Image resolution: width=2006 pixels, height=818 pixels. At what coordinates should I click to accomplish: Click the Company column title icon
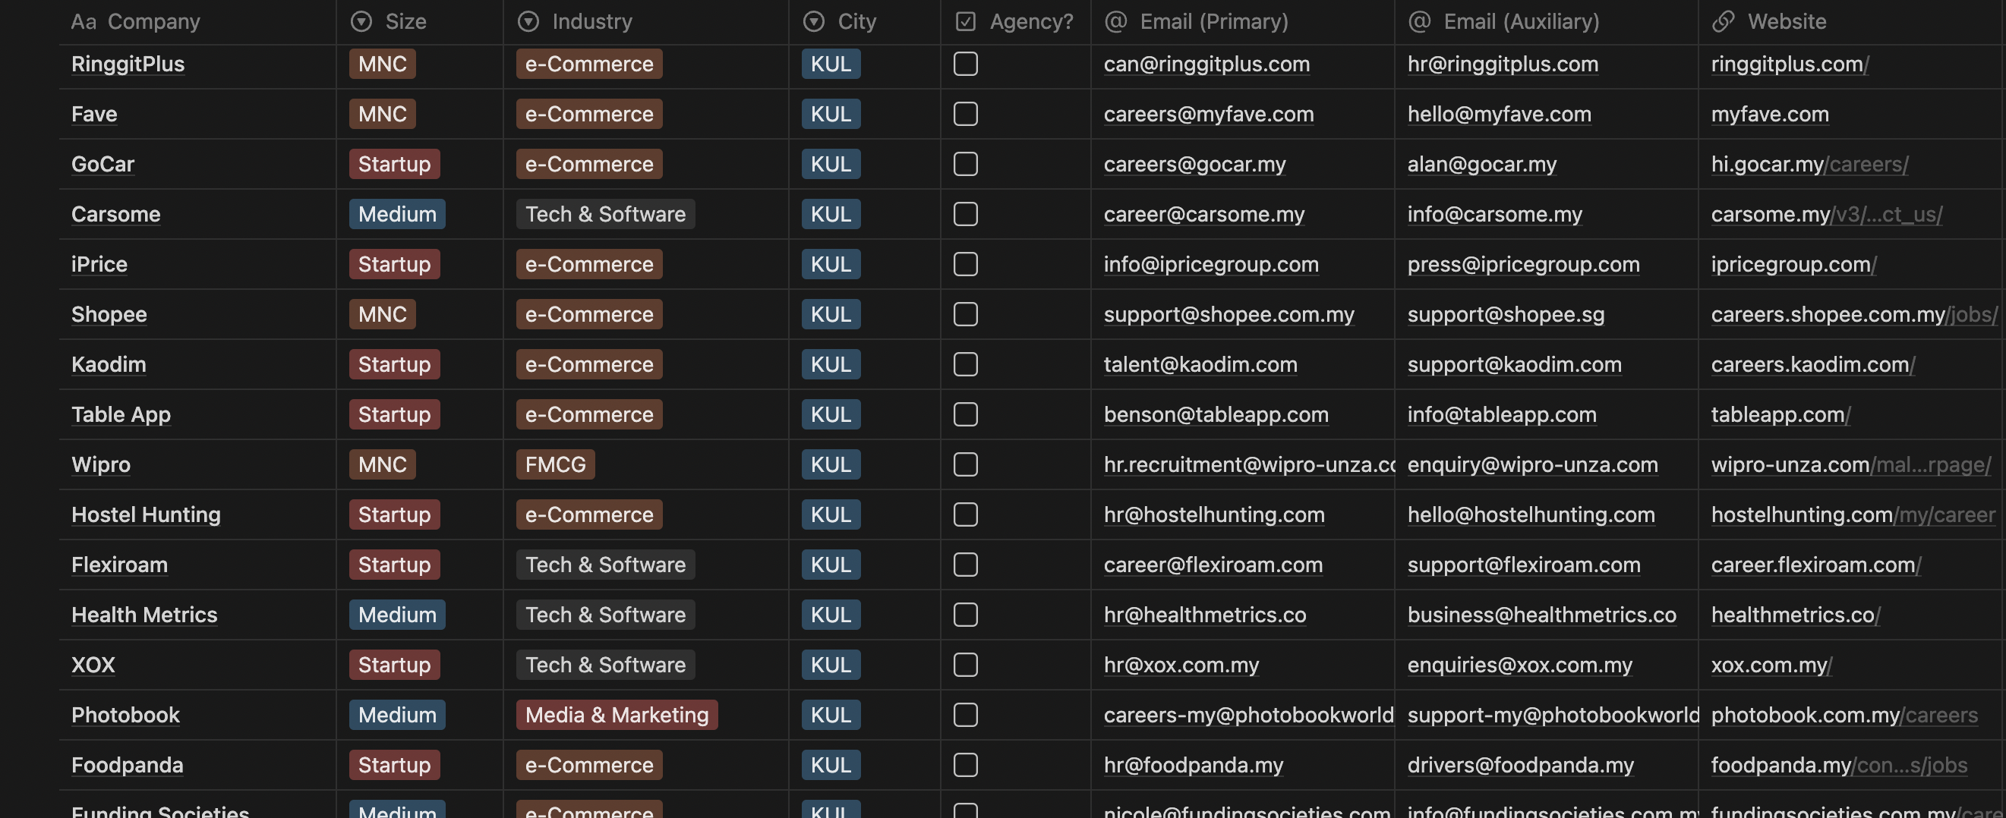pyautogui.click(x=84, y=22)
